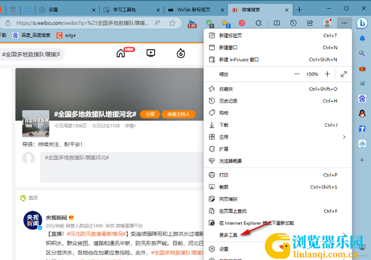Click the Weibo search box
Image resolution: width=371 pixels, height=260 pixels.
(31, 54)
